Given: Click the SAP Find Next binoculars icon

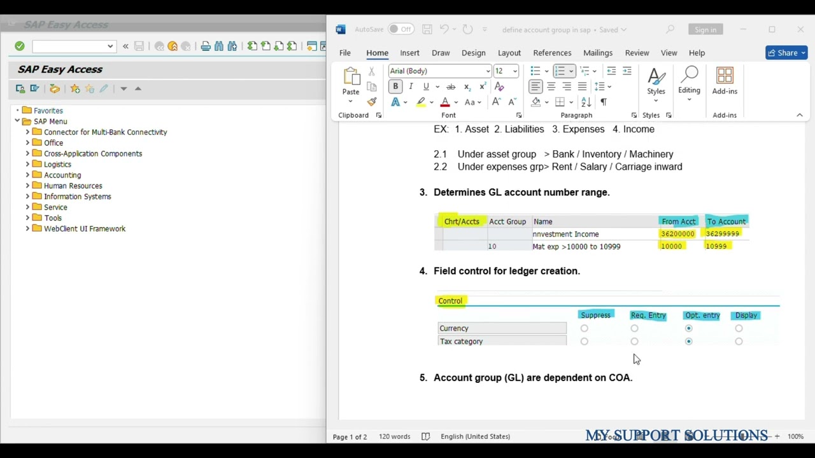Looking at the screenshot, I should (232, 46).
